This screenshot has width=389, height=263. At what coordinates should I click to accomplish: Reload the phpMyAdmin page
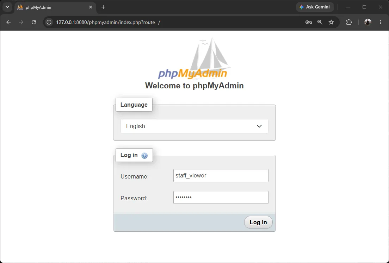(x=34, y=22)
